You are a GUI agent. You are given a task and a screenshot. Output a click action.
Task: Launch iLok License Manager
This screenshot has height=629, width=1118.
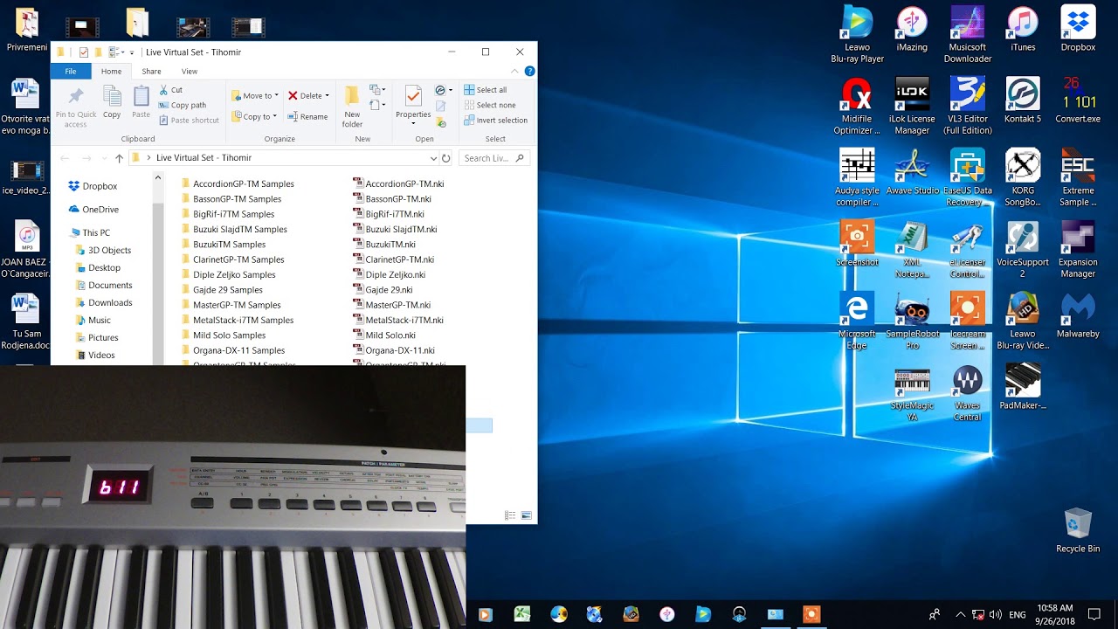(912, 107)
